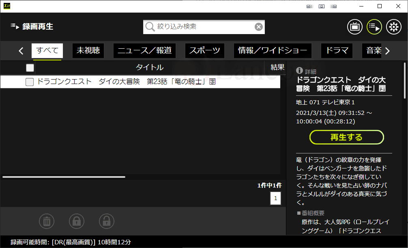Screen dimensions: 408x248
Task: Click the 絞り込み検索 search field
Action: click(x=204, y=27)
